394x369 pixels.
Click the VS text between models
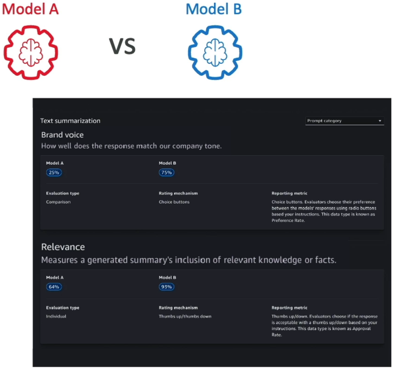[x=122, y=46]
